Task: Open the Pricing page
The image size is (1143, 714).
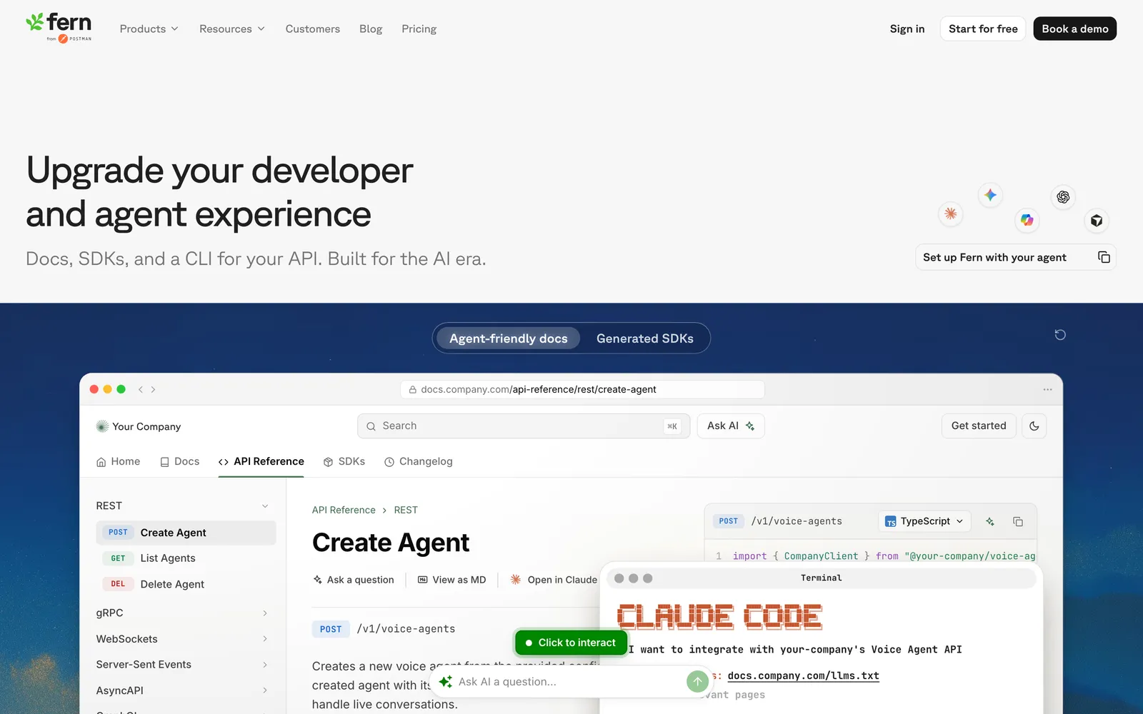Action: 419,29
